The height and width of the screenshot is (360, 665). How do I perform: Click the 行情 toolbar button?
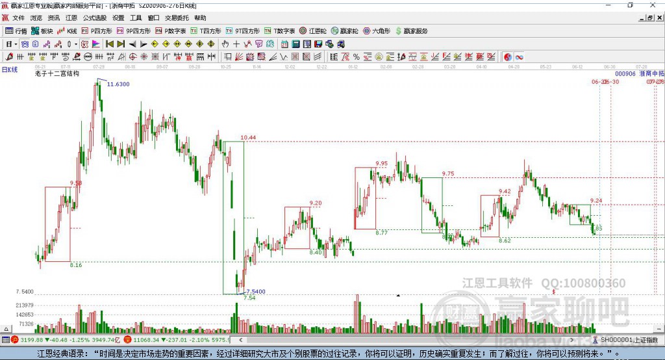[x=16, y=31]
